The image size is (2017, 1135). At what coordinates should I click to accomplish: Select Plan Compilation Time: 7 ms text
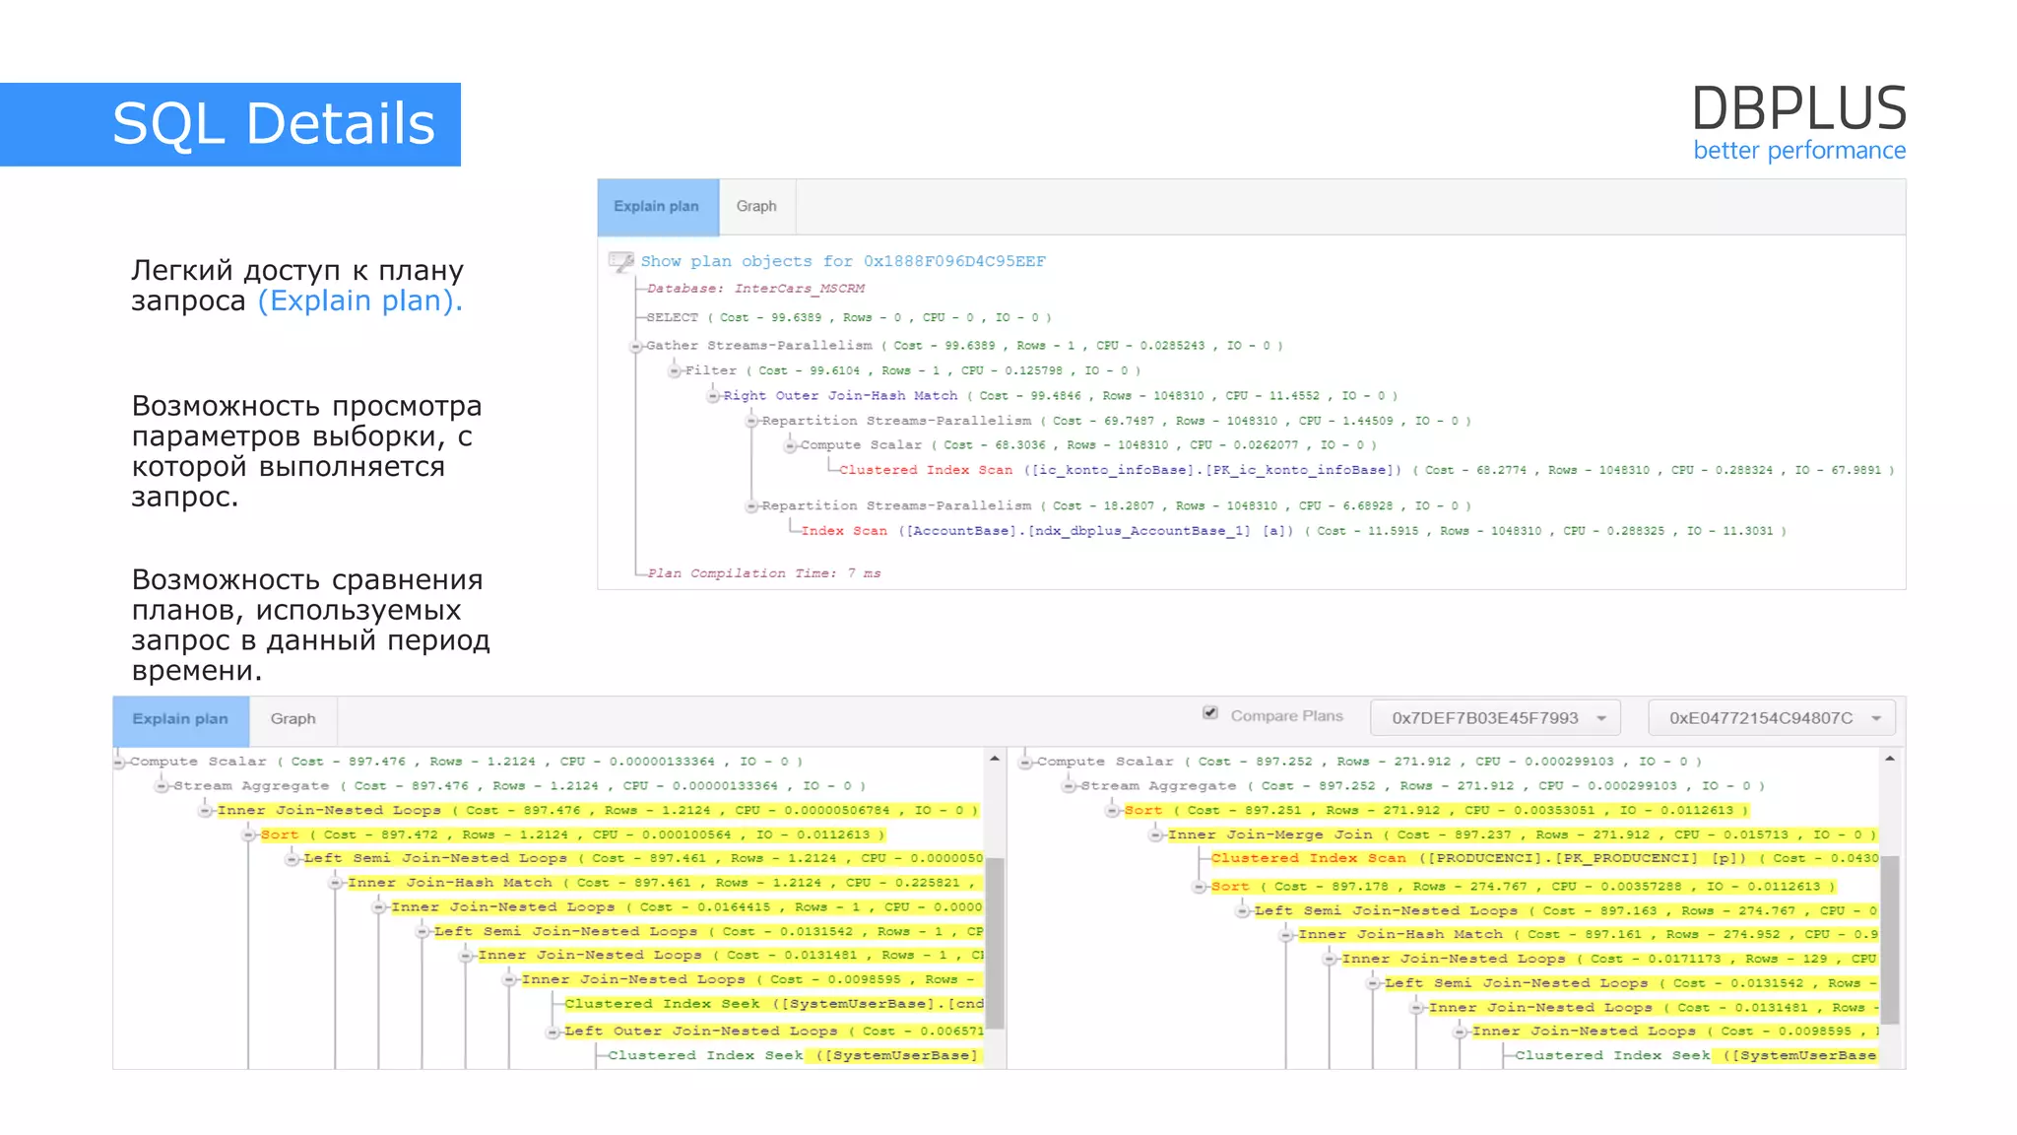764,573
